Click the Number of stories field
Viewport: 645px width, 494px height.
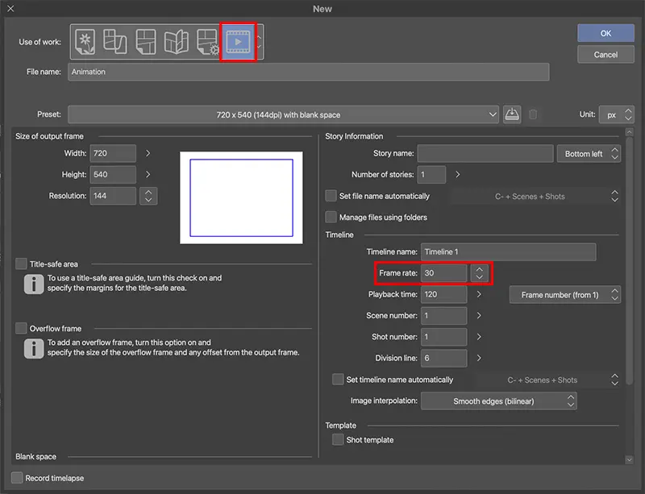click(431, 174)
